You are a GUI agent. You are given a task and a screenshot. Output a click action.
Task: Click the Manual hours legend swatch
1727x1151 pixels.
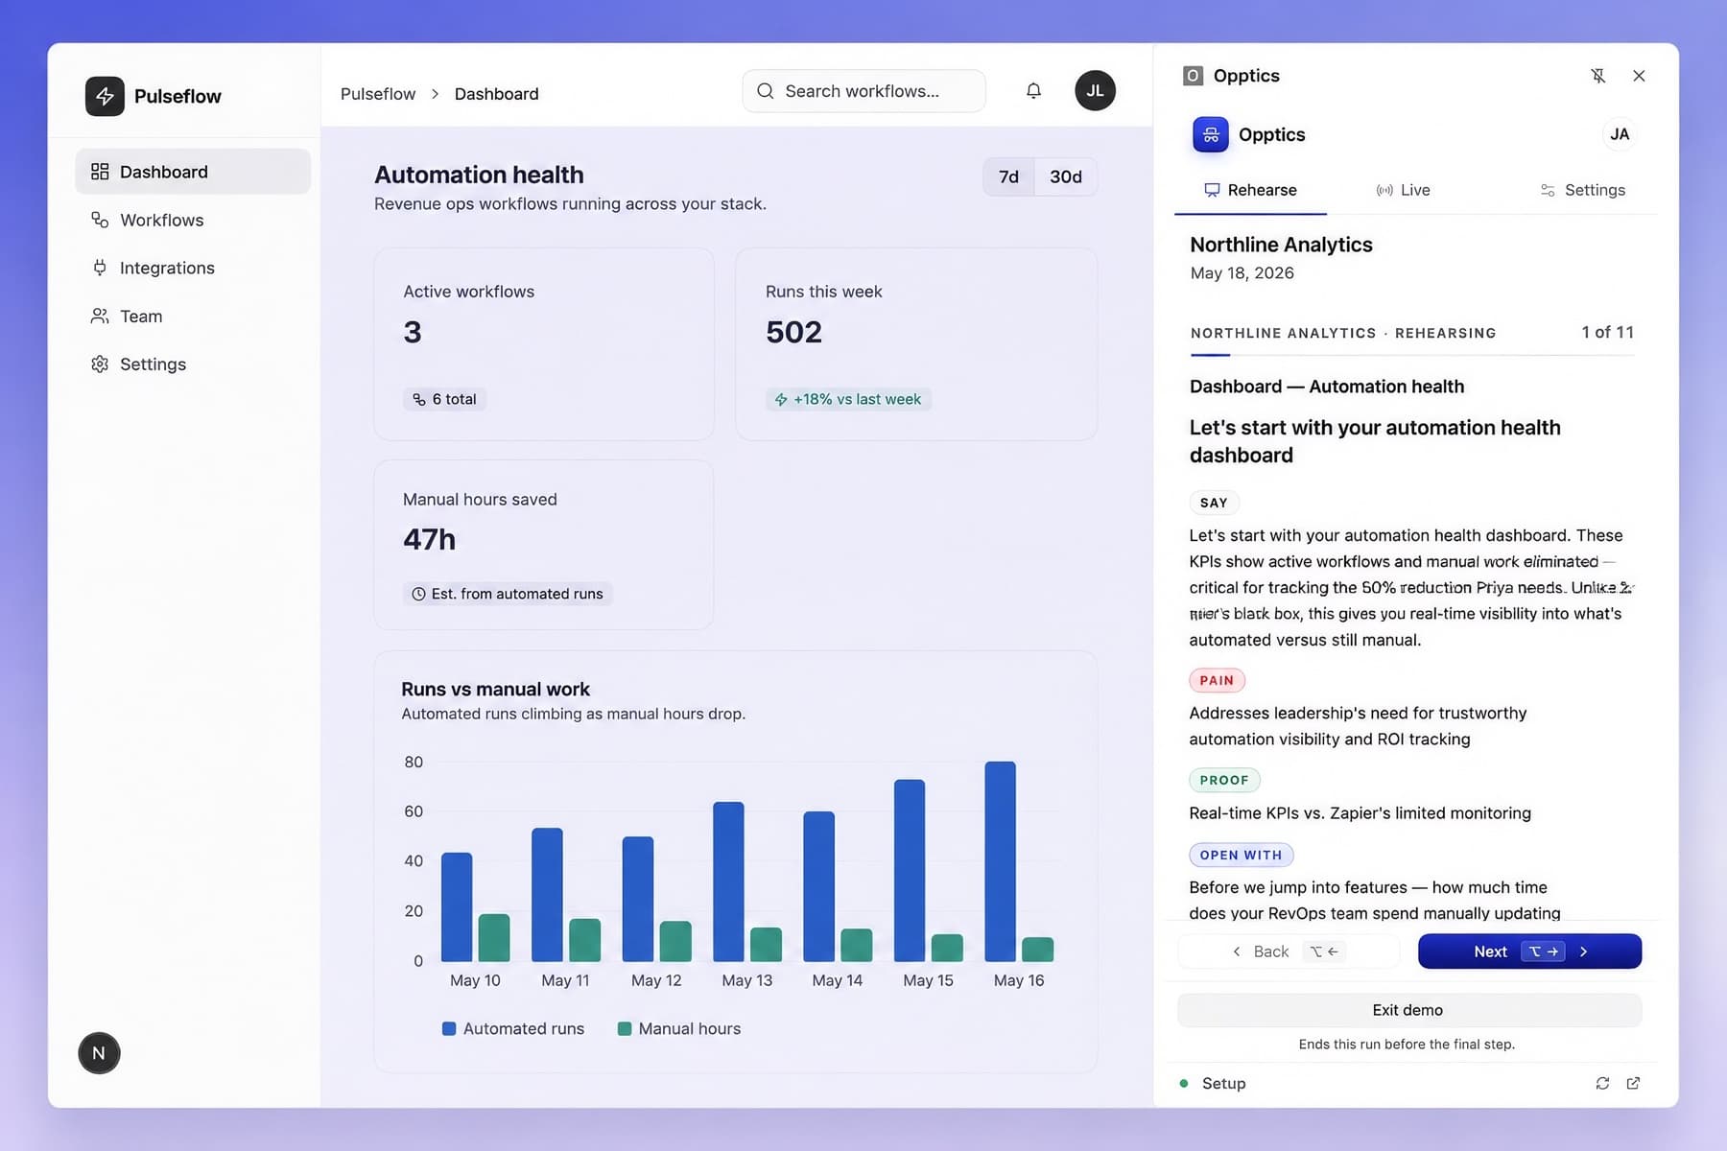pos(625,1028)
